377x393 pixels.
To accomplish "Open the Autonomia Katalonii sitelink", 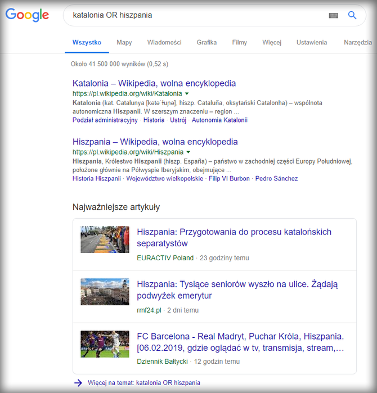I will 219,120.
